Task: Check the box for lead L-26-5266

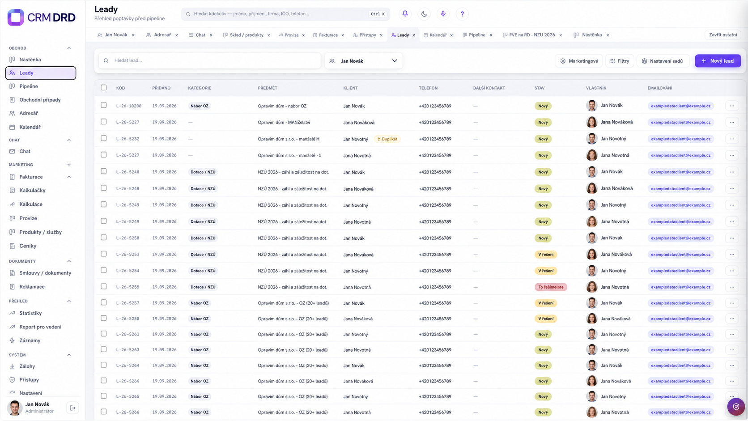Action: [x=104, y=412]
